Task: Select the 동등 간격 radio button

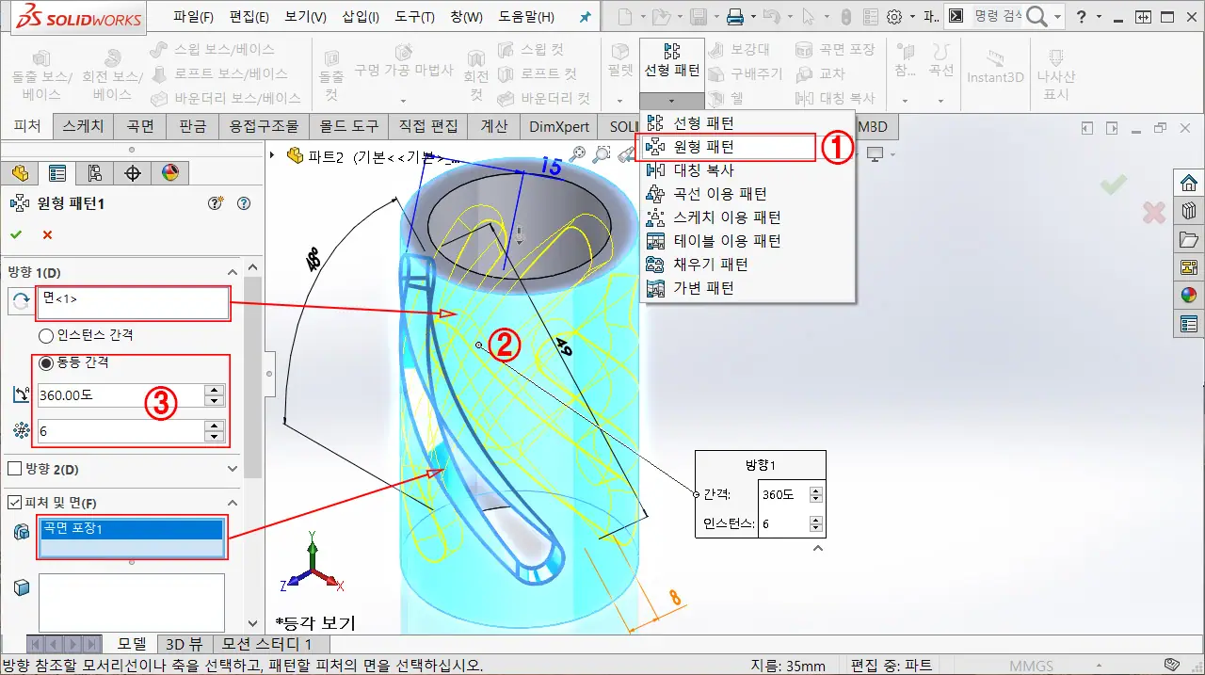Action: pos(45,362)
